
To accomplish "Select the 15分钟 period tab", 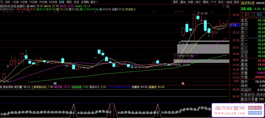I will tap(33, 2).
